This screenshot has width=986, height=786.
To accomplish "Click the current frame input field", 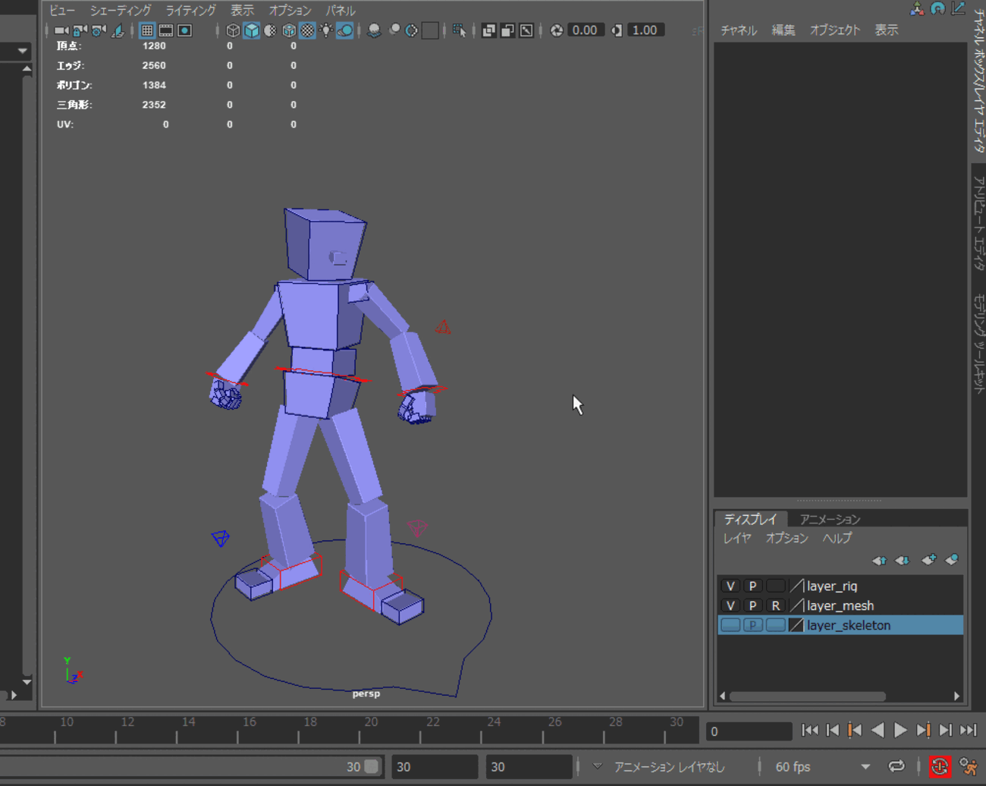I will coord(749,731).
